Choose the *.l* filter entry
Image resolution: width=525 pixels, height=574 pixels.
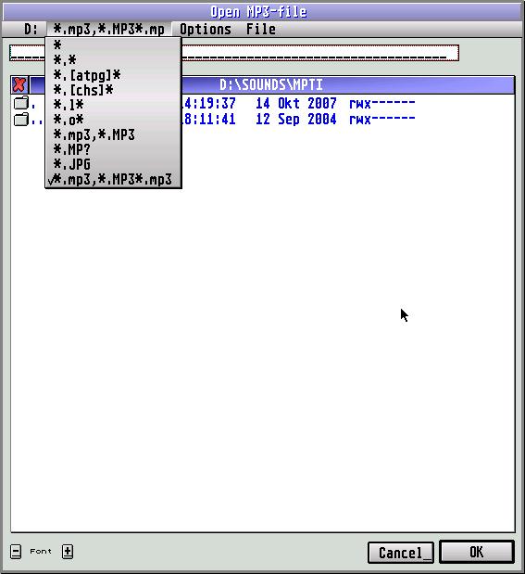point(113,105)
